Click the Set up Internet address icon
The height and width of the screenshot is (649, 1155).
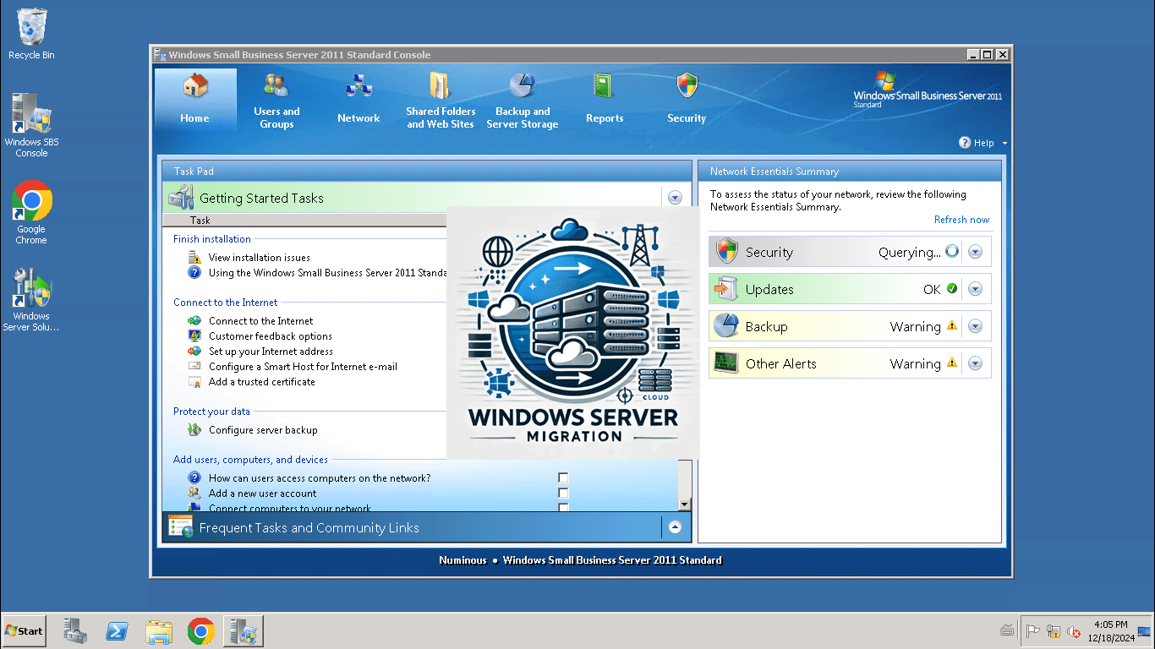(x=194, y=352)
